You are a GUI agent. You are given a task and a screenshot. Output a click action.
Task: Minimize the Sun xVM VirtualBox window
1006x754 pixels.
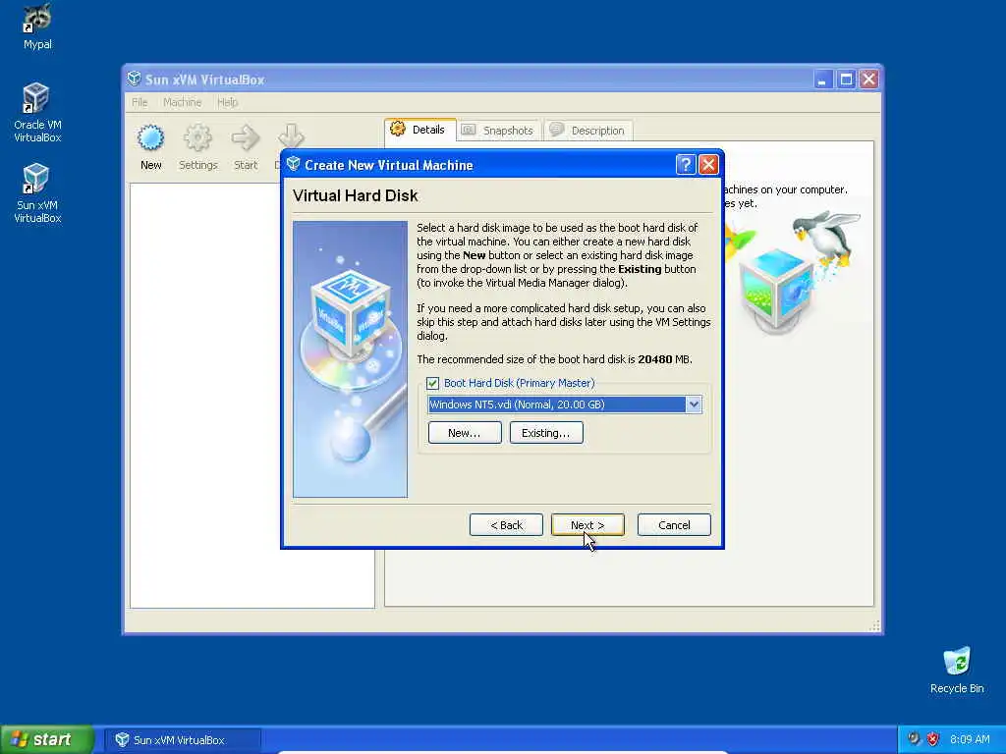822,80
